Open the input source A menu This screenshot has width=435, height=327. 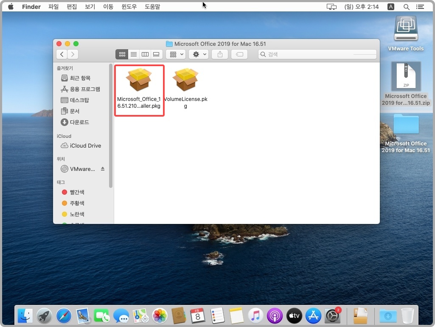pyautogui.click(x=391, y=7)
